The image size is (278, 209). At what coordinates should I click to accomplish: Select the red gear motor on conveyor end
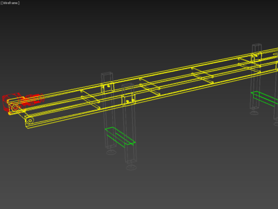pos(23,103)
